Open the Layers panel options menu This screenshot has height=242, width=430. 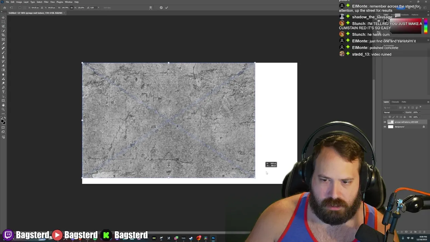(x=428, y=102)
